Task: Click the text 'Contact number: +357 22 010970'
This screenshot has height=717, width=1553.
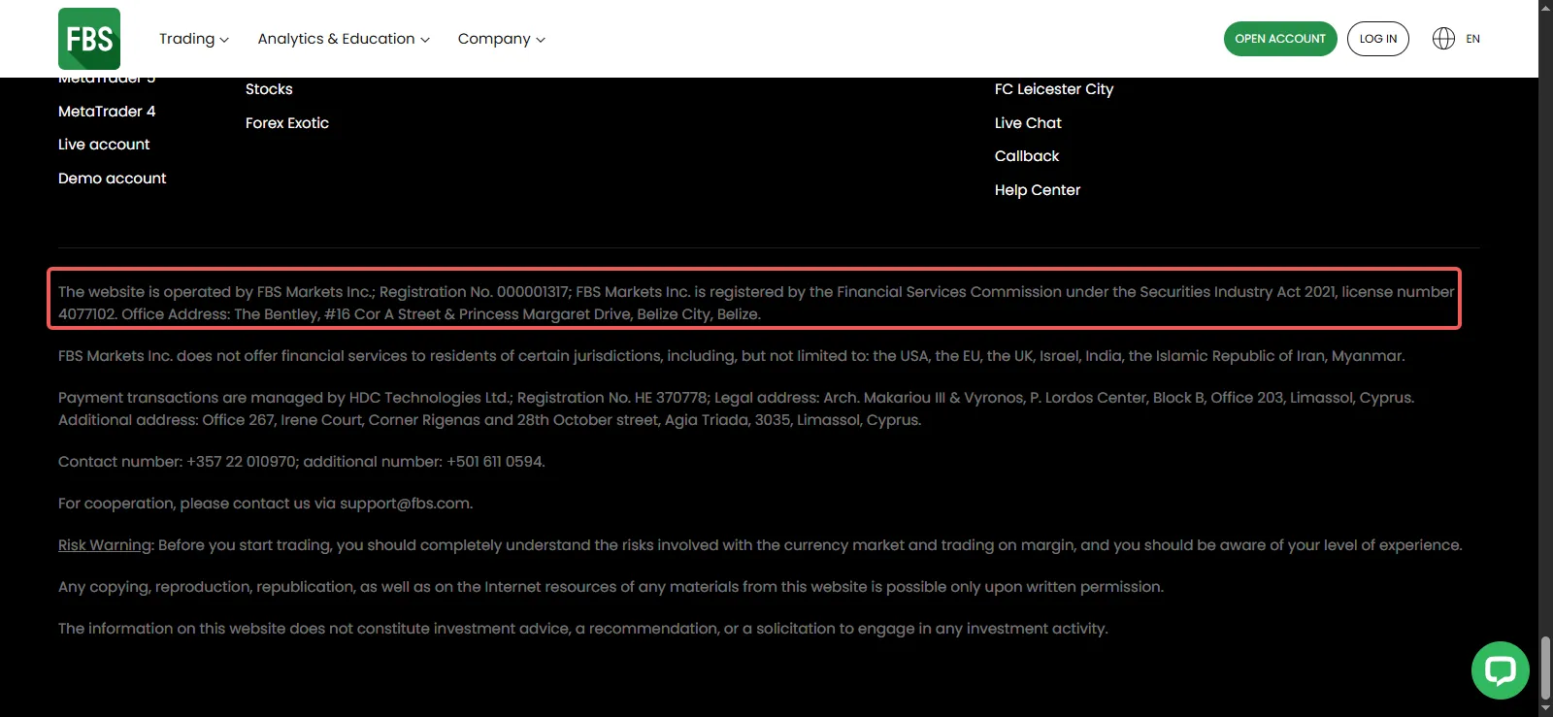Action: [178, 462]
